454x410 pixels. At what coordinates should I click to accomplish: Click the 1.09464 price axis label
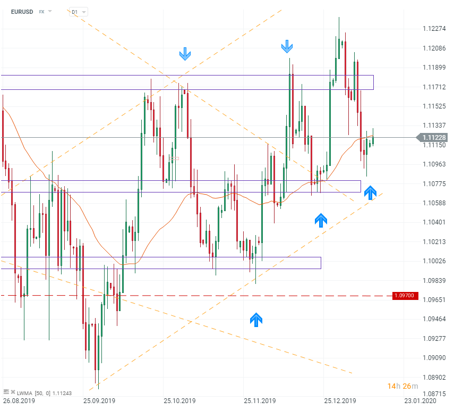(x=434, y=319)
